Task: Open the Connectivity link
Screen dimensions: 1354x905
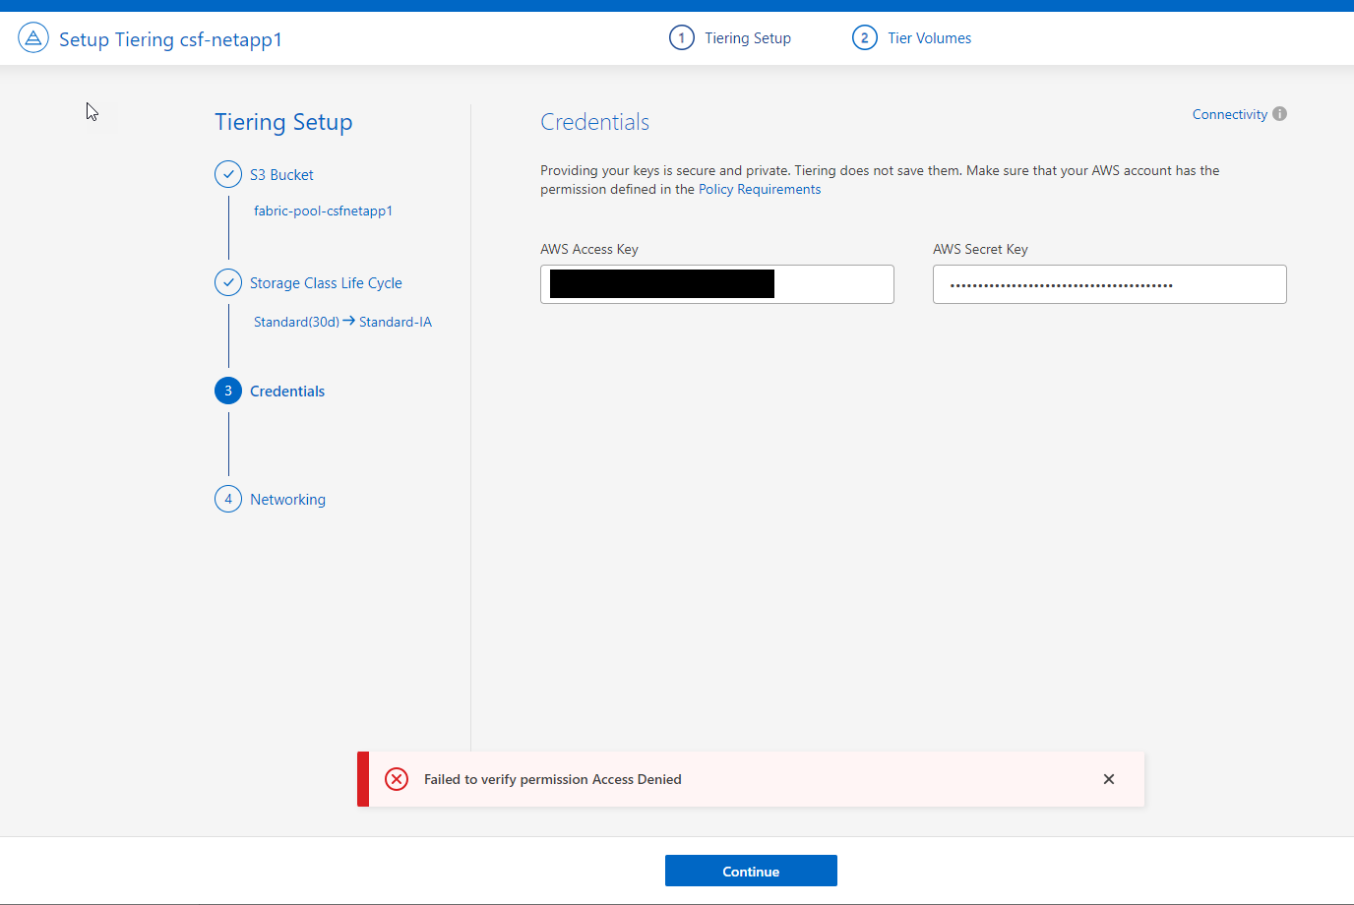Action: [1229, 114]
